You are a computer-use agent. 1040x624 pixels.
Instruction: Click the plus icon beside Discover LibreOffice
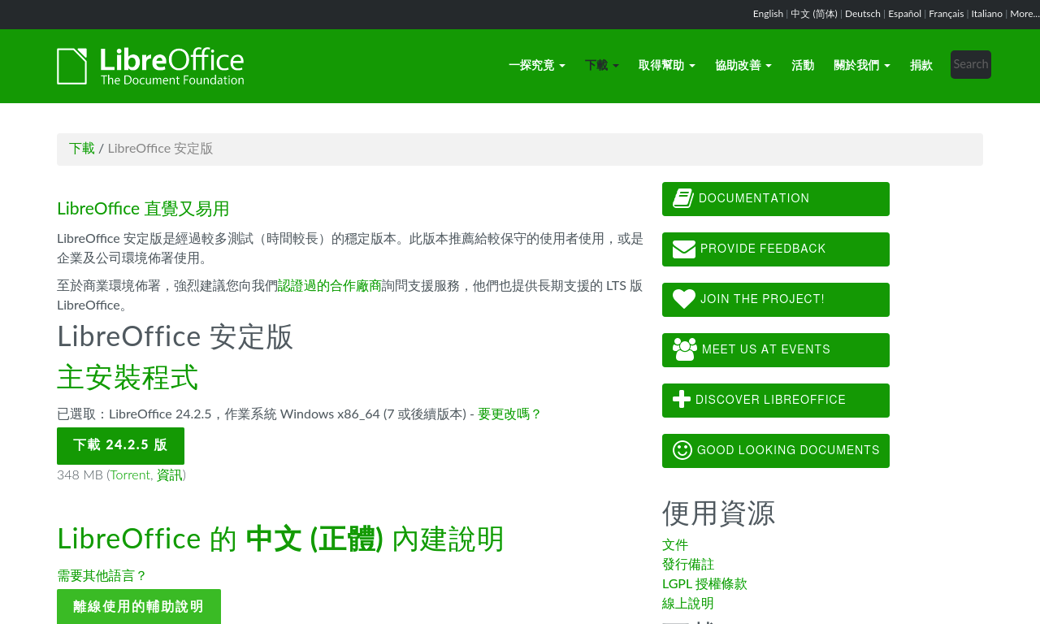(x=682, y=400)
